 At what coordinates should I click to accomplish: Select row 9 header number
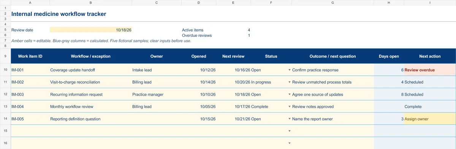(5, 56)
